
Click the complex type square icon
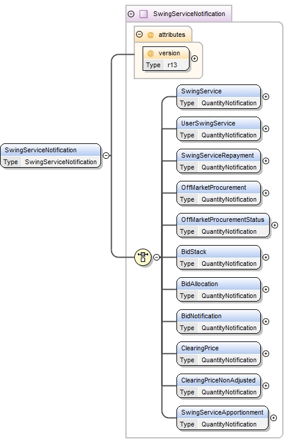(x=143, y=14)
